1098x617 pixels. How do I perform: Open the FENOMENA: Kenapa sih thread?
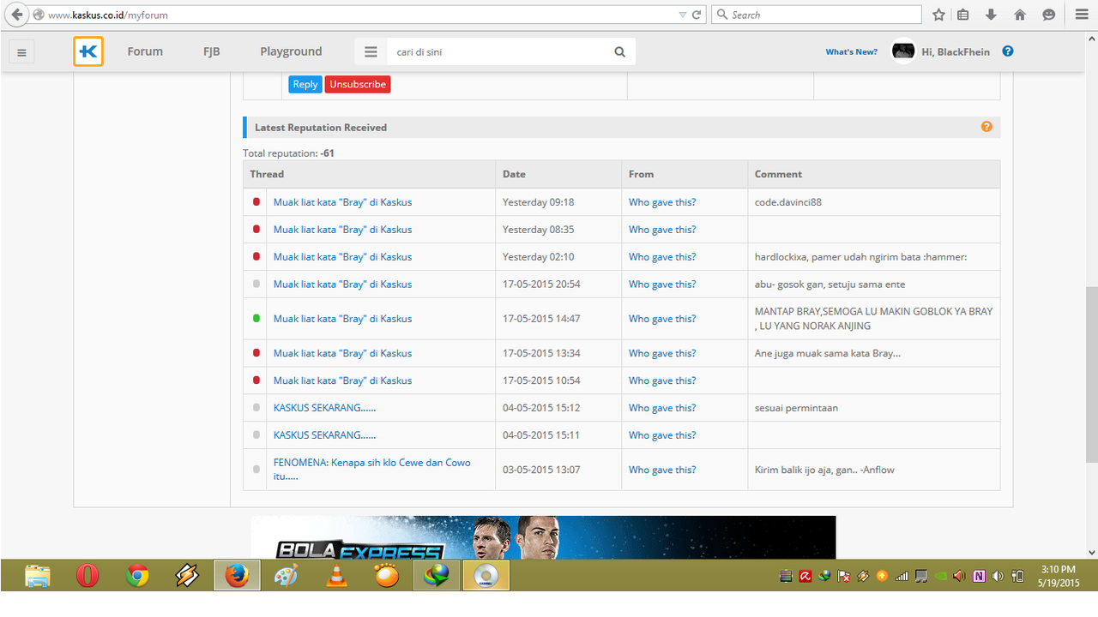pos(372,470)
